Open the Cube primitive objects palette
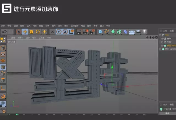The width and height of the screenshot is (176, 120). coord(100,32)
